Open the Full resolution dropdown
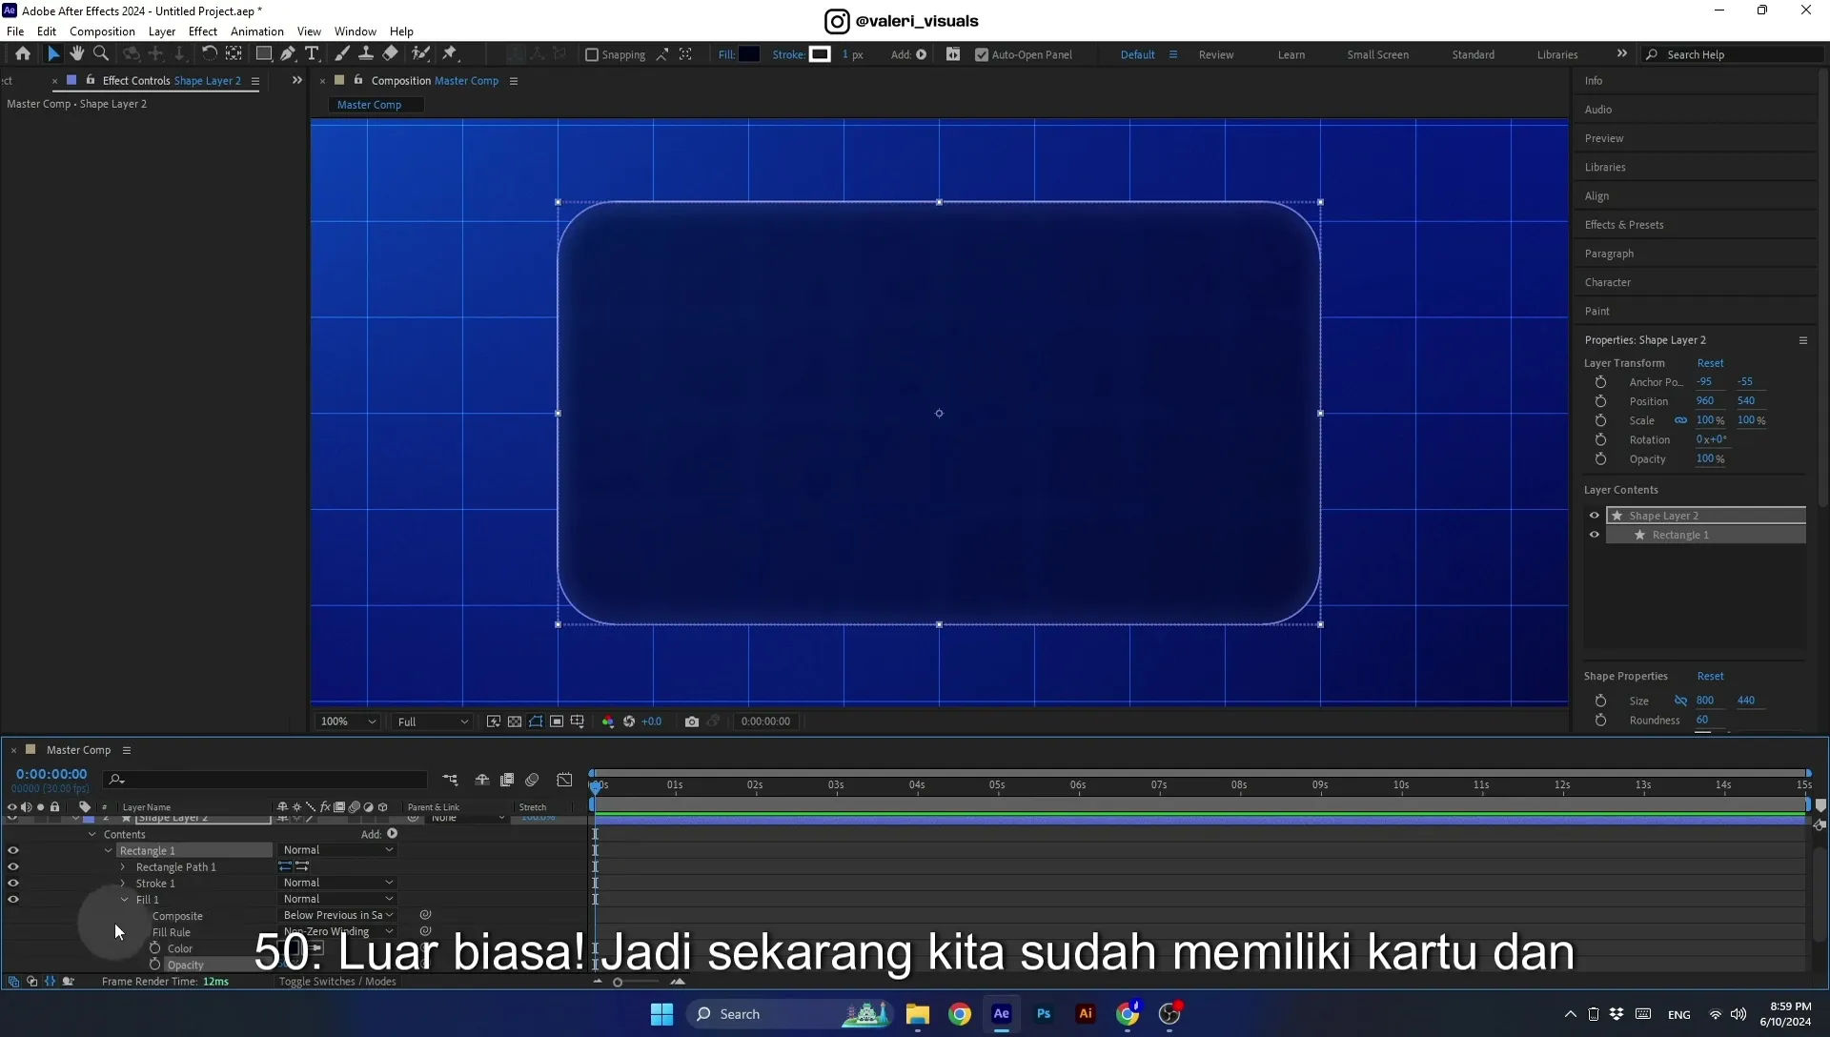The width and height of the screenshot is (1830, 1037). click(x=433, y=722)
